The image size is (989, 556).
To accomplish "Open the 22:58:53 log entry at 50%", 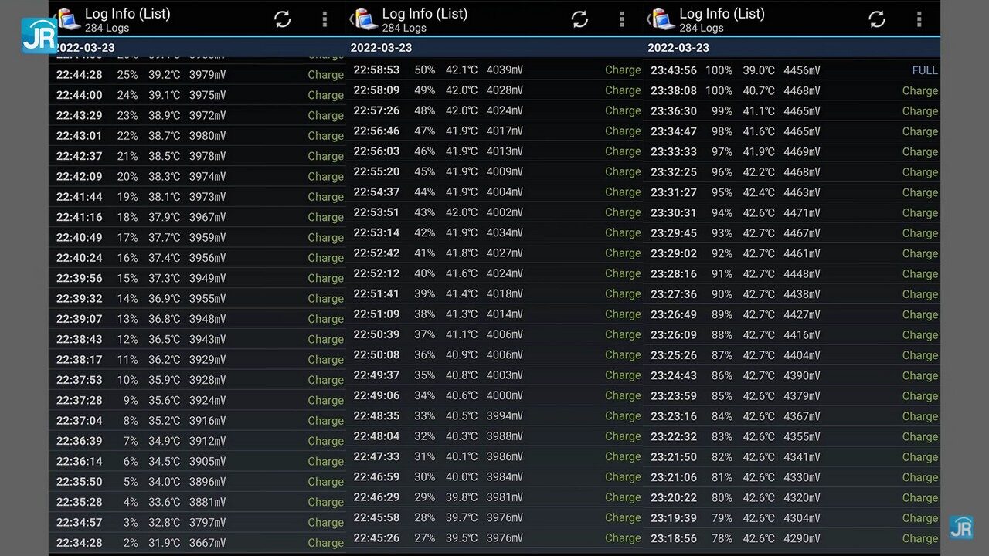I will tap(494, 70).
